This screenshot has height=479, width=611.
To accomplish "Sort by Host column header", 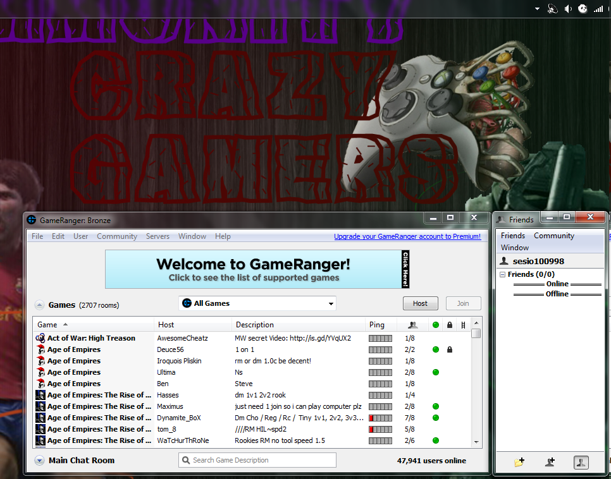I will [193, 324].
